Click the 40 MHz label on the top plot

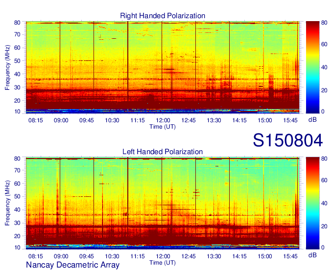pyautogui.click(x=17, y=74)
